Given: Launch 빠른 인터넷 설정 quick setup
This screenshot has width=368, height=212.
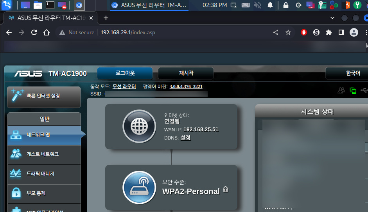Looking at the screenshot, I should click(44, 97).
